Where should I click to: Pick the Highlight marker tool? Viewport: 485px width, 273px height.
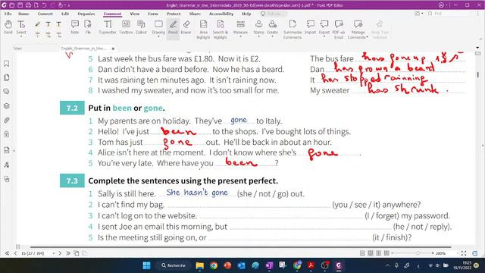(x=37, y=24)
